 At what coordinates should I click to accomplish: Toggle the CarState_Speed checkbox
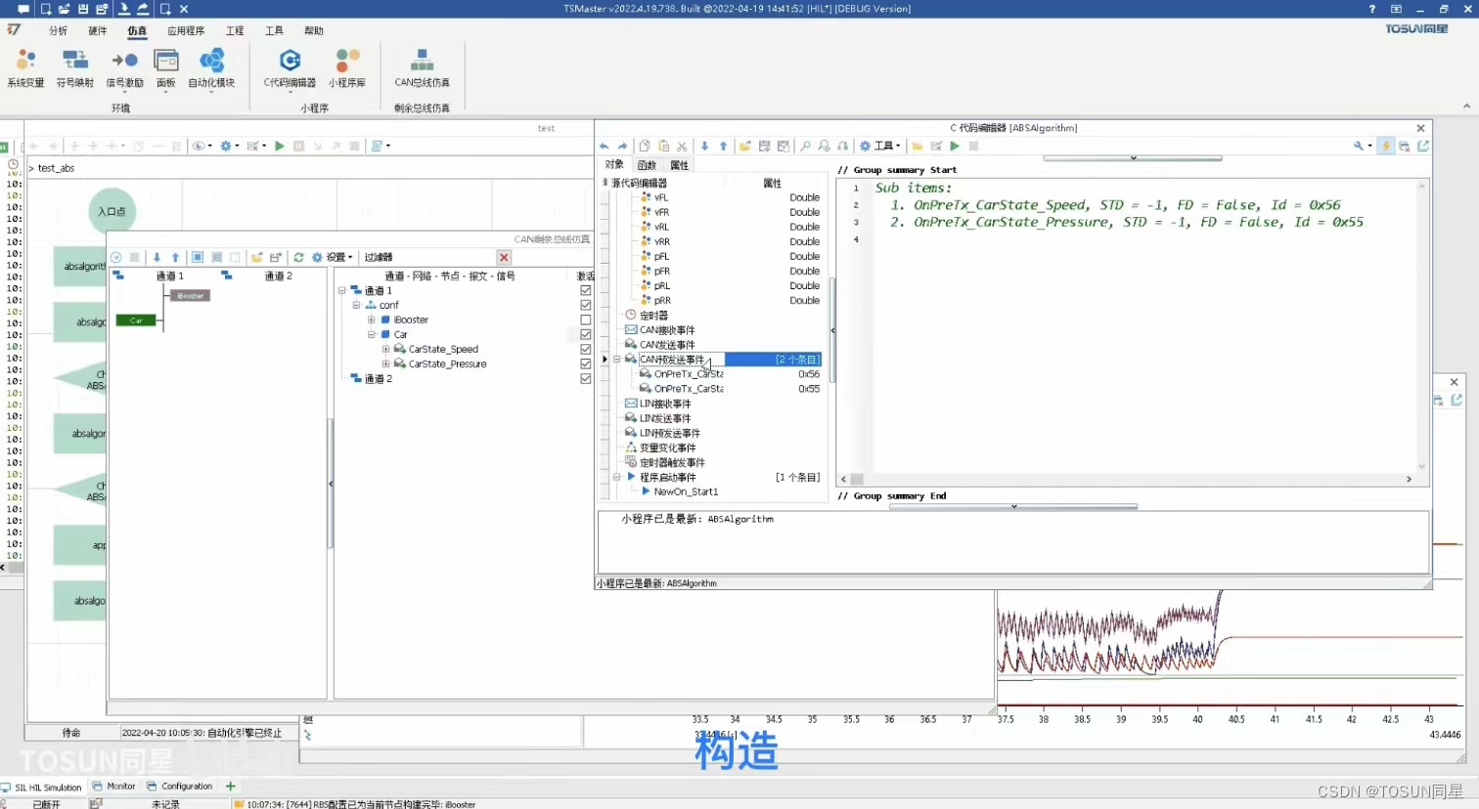(585, 349)
